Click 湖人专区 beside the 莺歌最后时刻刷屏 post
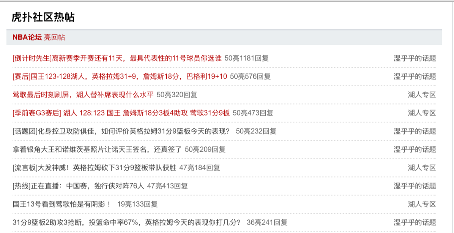The width and height of the screenshot is (454, 233). click(422, 95)
